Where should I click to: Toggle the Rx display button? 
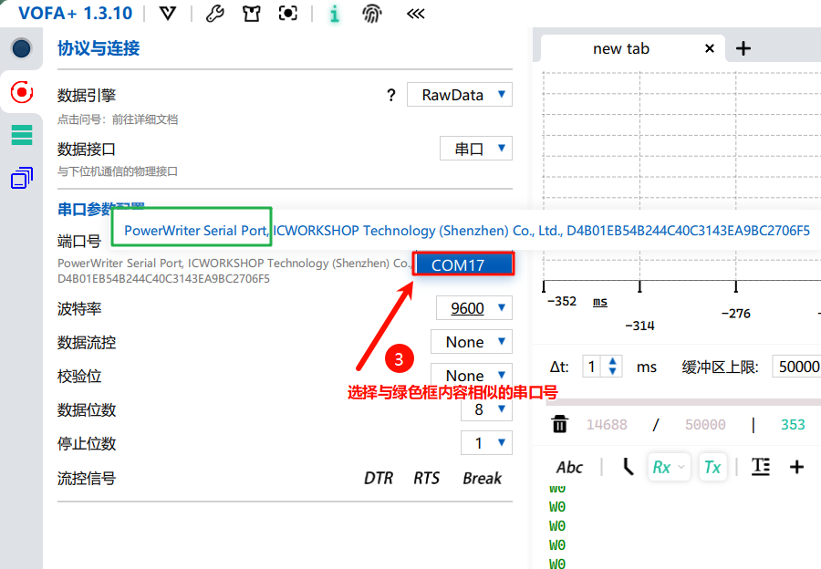click(x=669, y=467)
